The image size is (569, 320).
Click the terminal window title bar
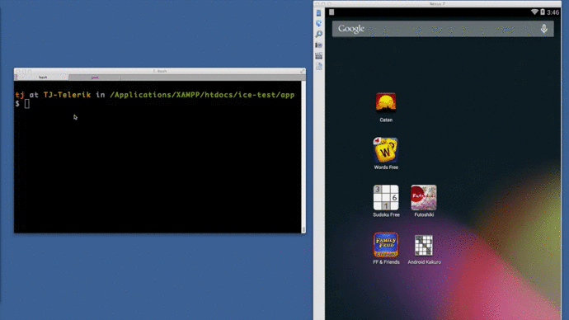click(x=160, y=71)
